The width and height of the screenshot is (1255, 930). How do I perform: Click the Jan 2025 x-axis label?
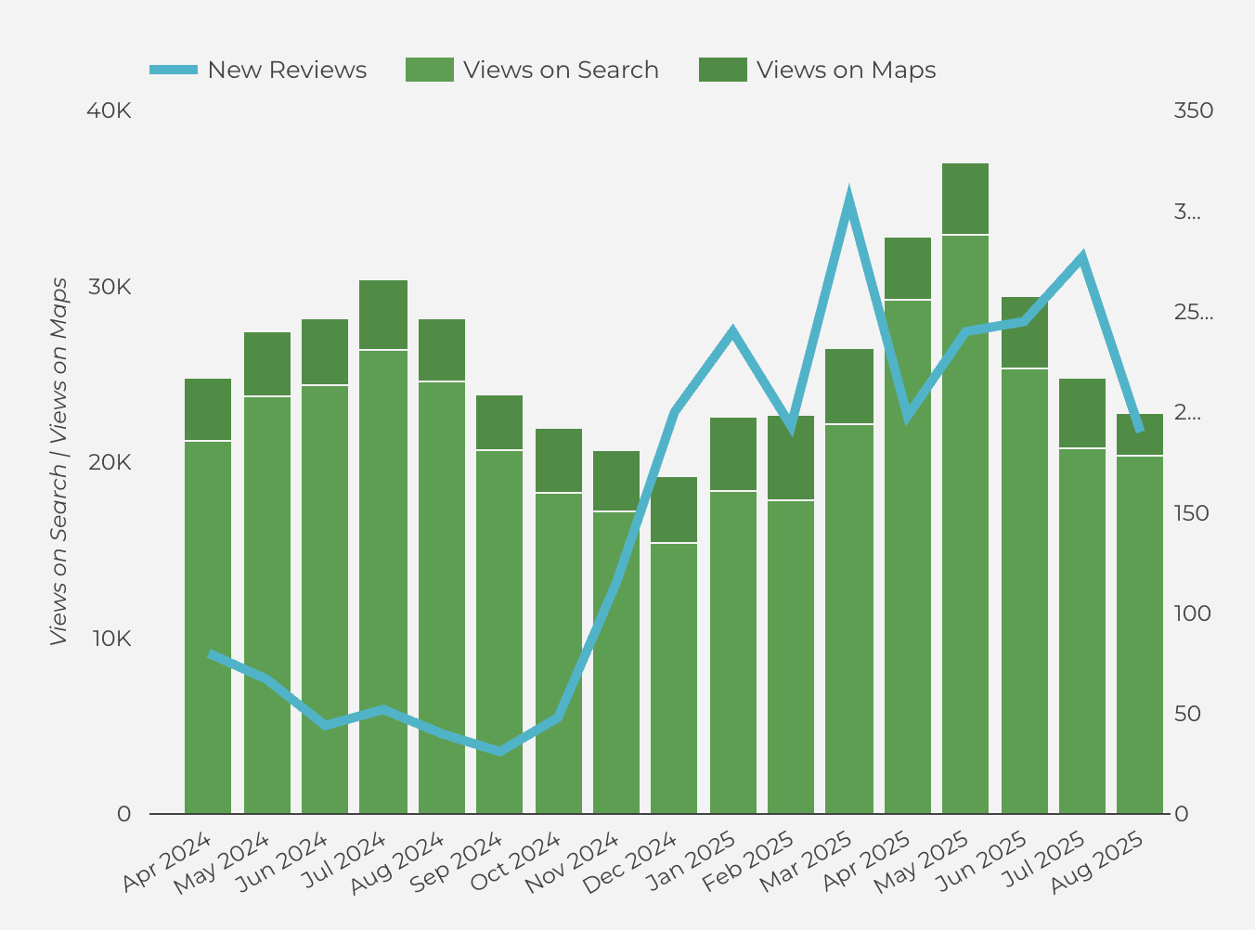tap(692, 862)
